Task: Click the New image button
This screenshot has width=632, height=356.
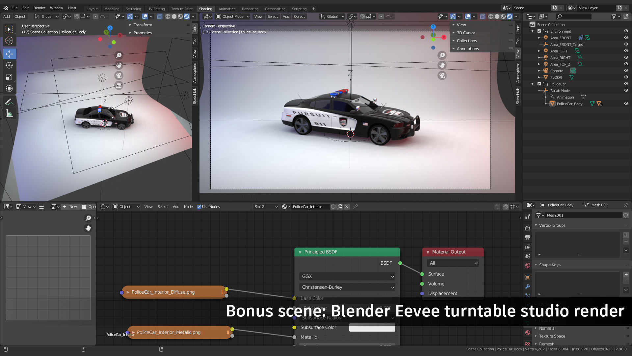Action: (70, 207)
